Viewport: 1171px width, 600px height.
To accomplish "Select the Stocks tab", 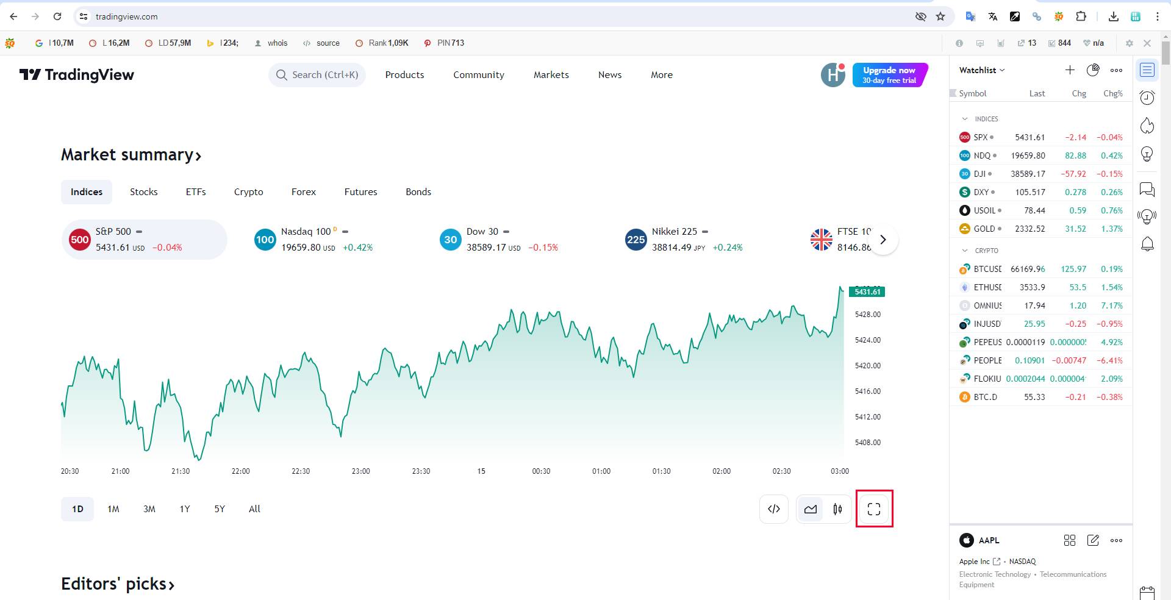I will point(144,192).
